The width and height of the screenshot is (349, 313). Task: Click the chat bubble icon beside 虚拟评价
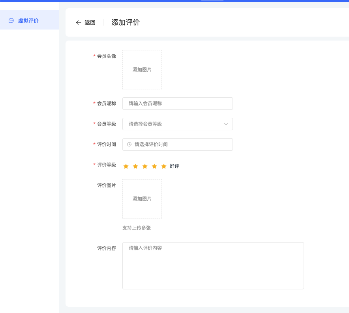tap(11, 20)
